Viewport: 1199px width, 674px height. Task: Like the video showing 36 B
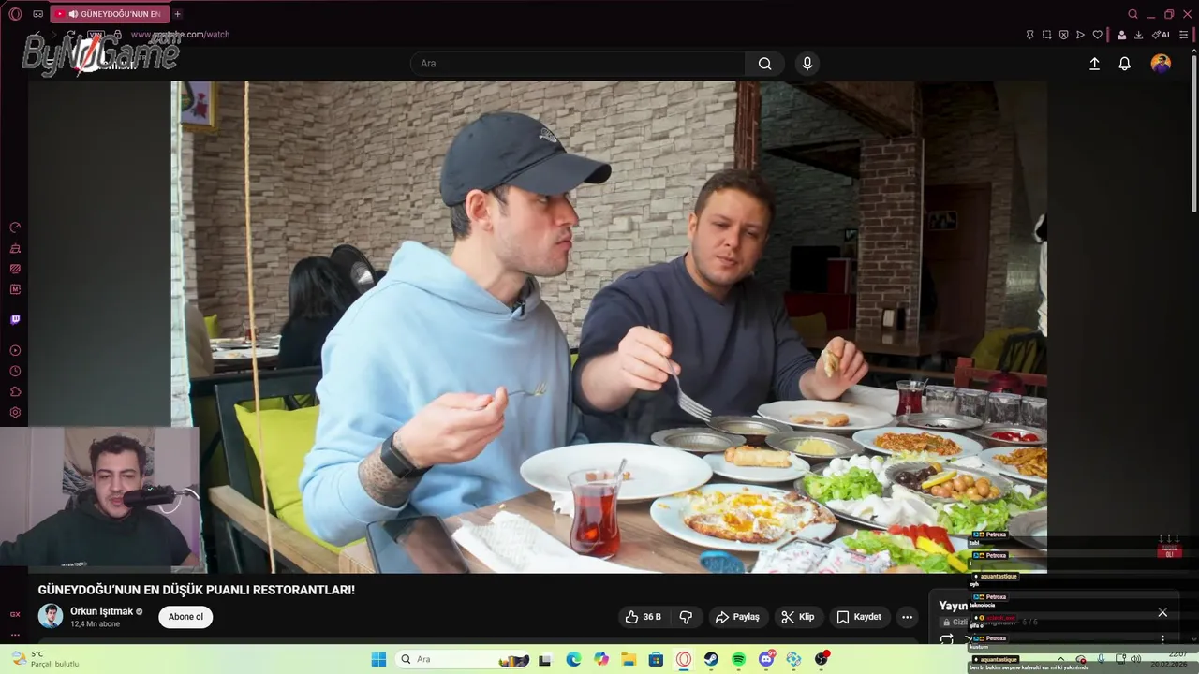click(x=643, y=617)
